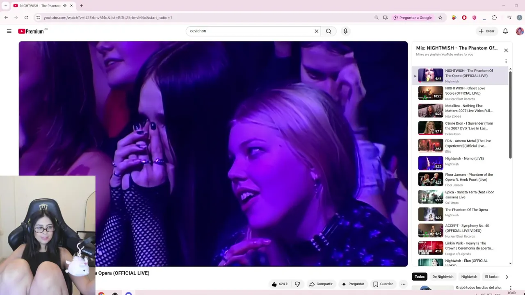Close the Mix playlist panel
Viewport: 525px width, 295px height.
506,50
